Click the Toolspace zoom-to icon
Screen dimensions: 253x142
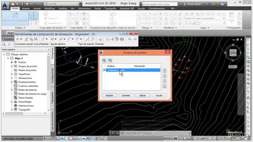click(4, 44)
